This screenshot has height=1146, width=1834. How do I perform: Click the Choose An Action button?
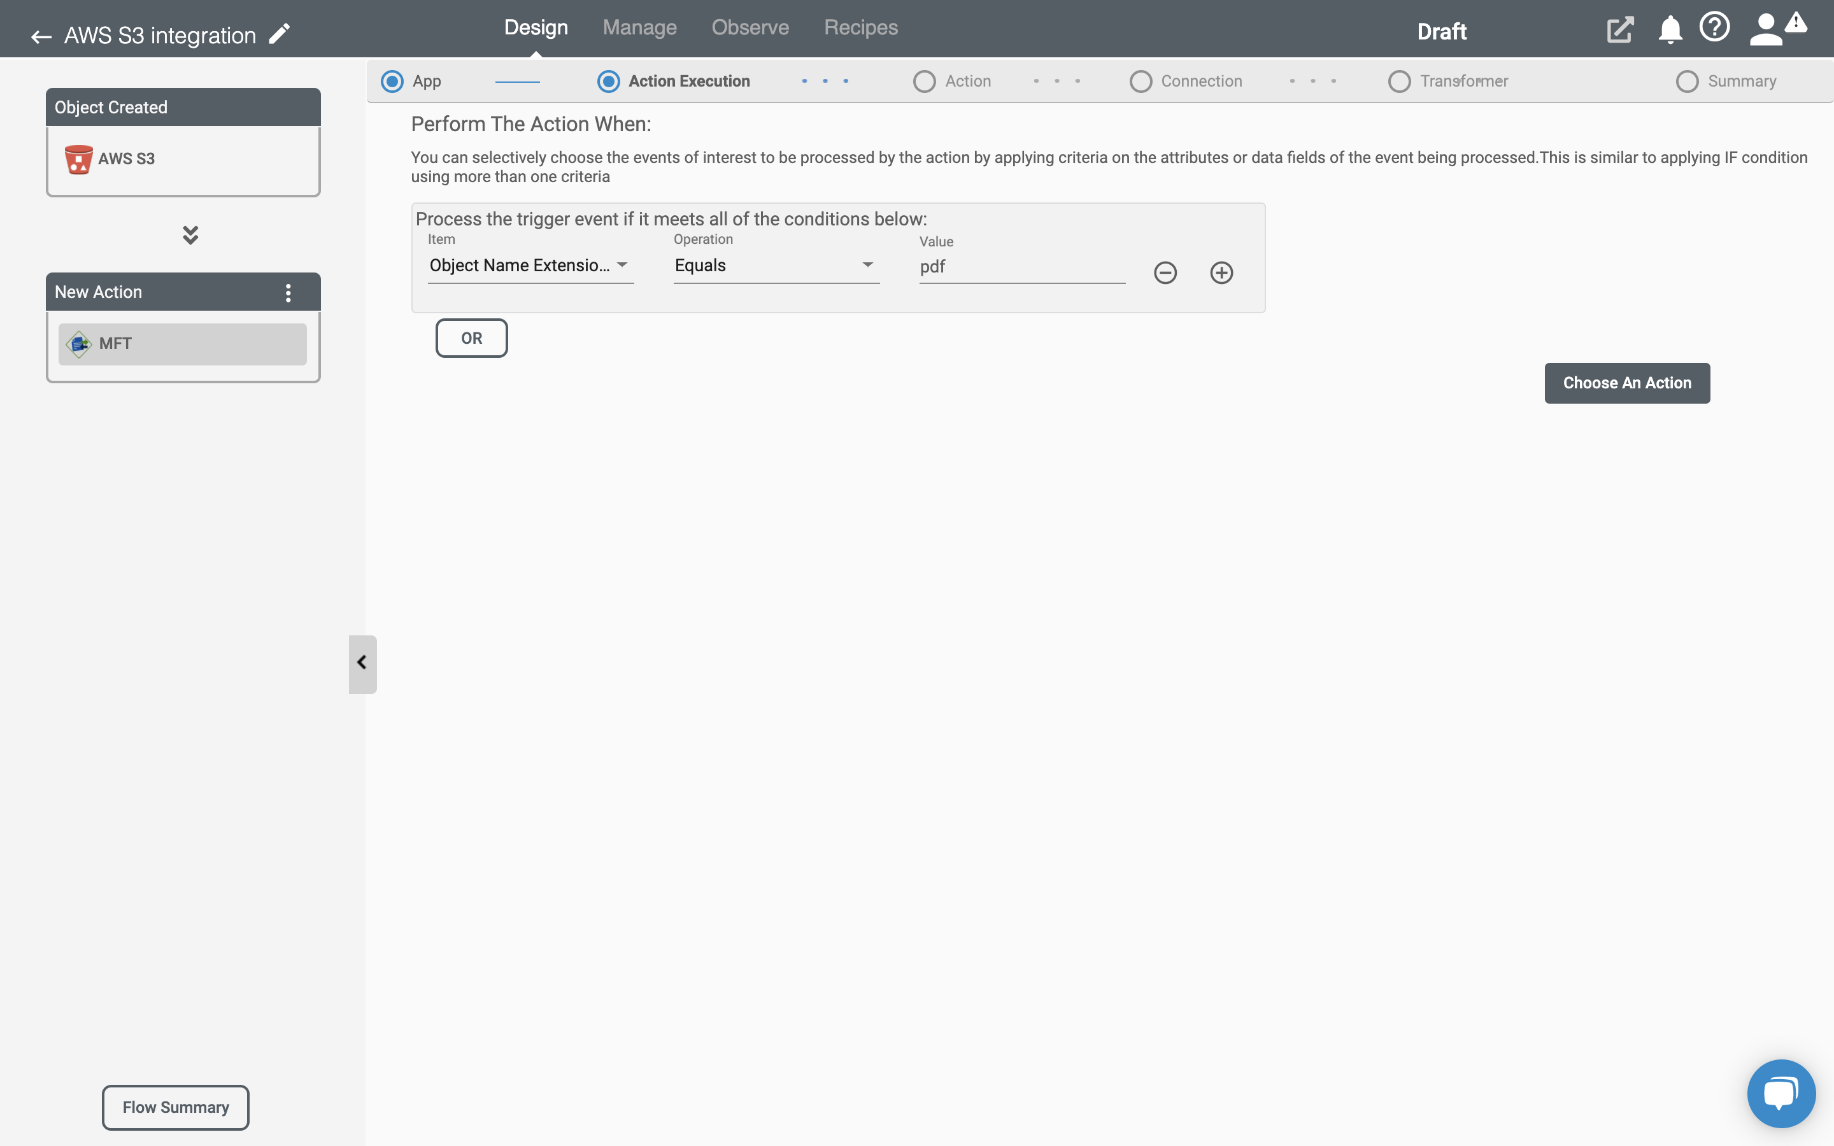(1626, 381)
